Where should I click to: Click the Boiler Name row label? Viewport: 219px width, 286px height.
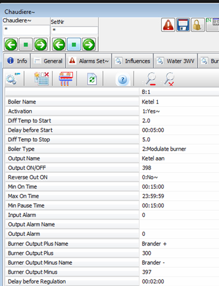(22, 102)
